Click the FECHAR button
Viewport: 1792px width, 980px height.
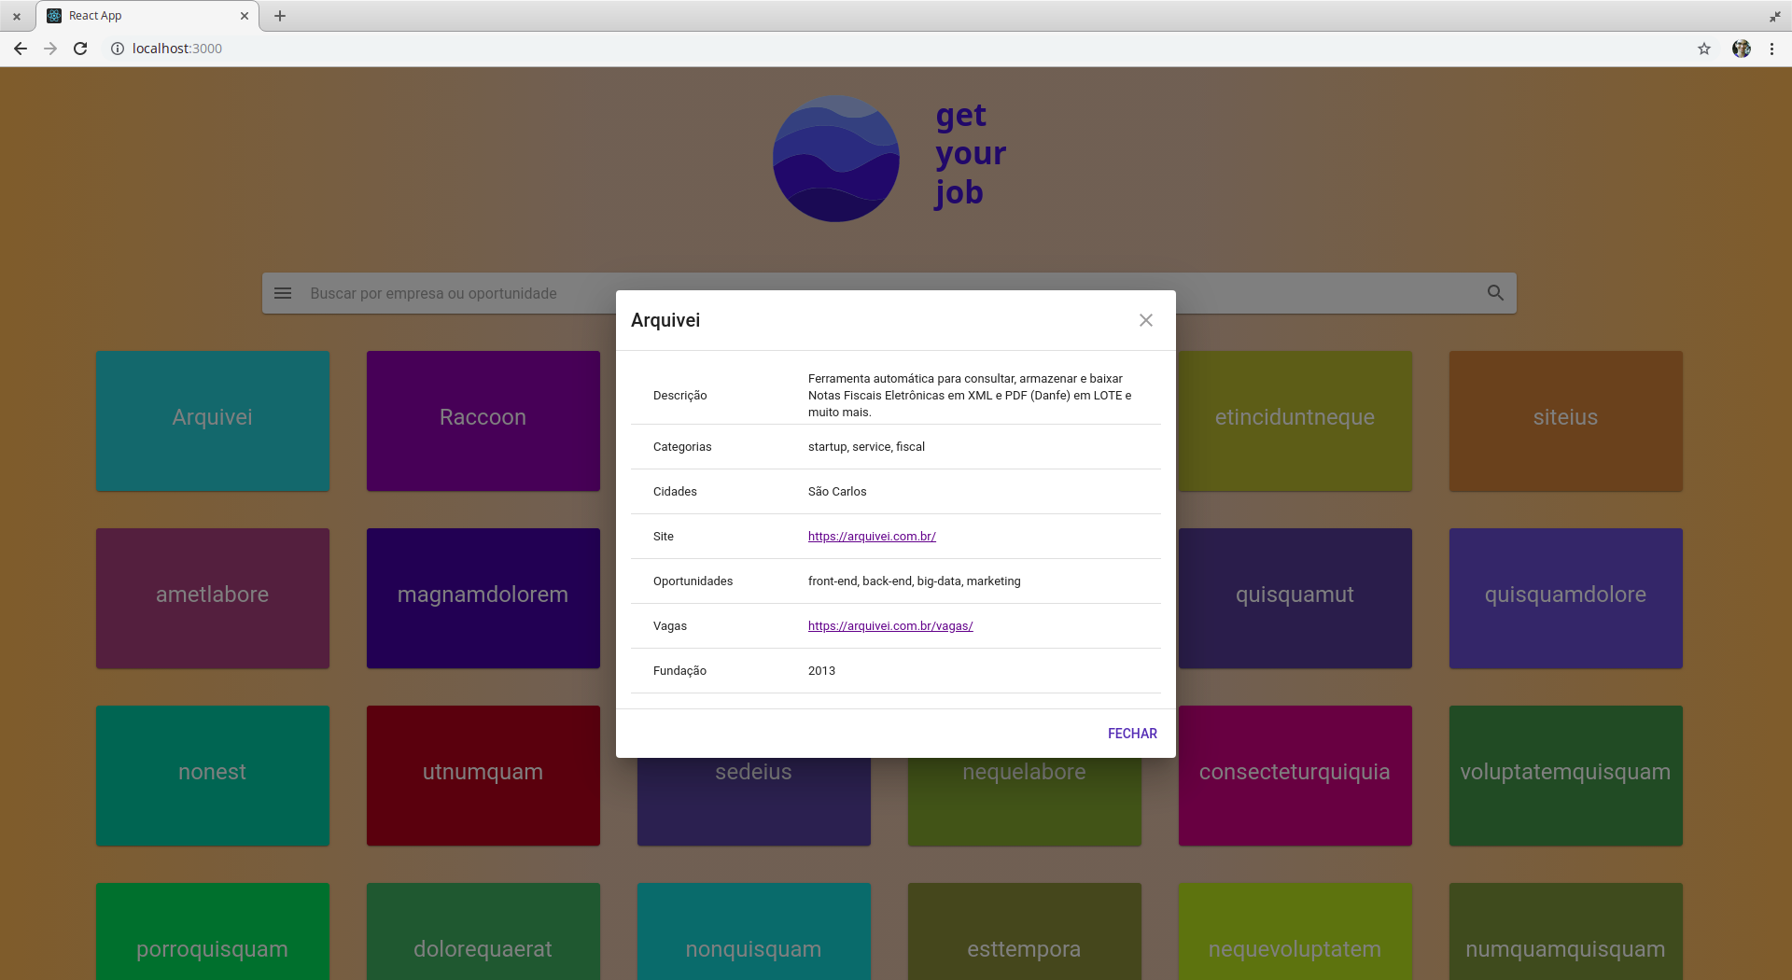1132,734
